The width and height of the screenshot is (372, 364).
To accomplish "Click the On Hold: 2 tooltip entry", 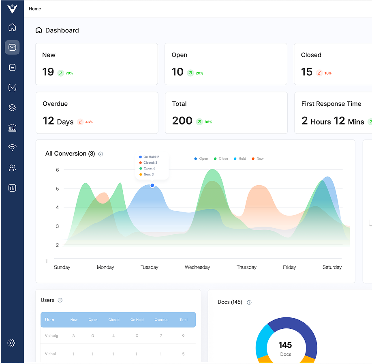I will (x=149, y=157).
